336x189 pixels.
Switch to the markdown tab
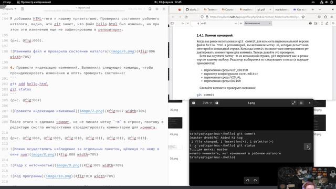(x=282, y=9)
